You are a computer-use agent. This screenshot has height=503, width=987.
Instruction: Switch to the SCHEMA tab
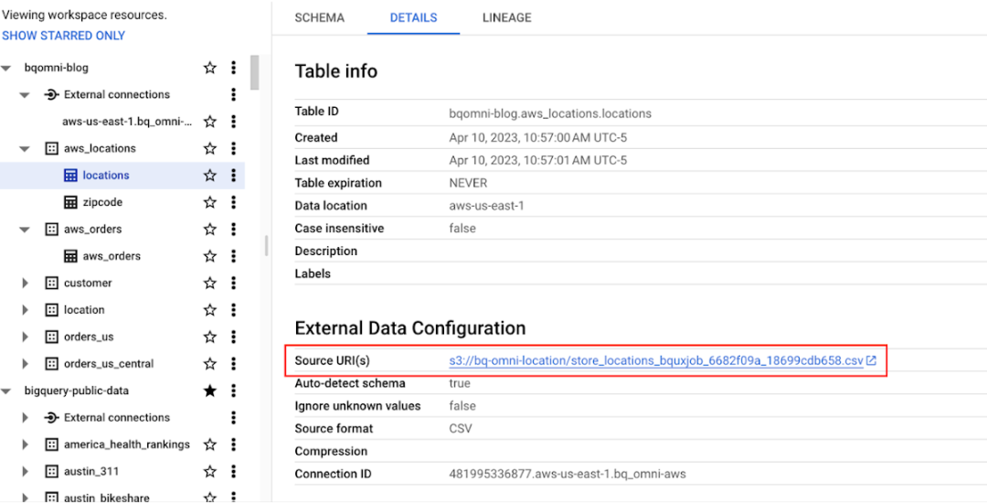[x=320, y=17]
